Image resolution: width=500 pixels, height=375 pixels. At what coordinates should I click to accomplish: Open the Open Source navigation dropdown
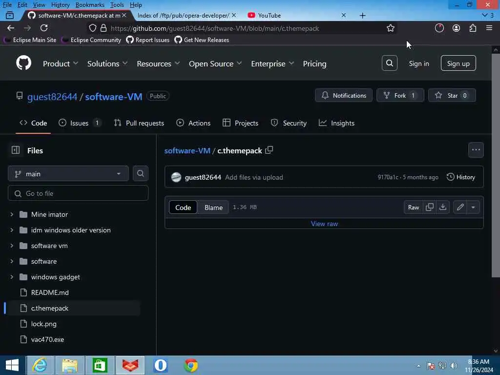click(215, 63)
